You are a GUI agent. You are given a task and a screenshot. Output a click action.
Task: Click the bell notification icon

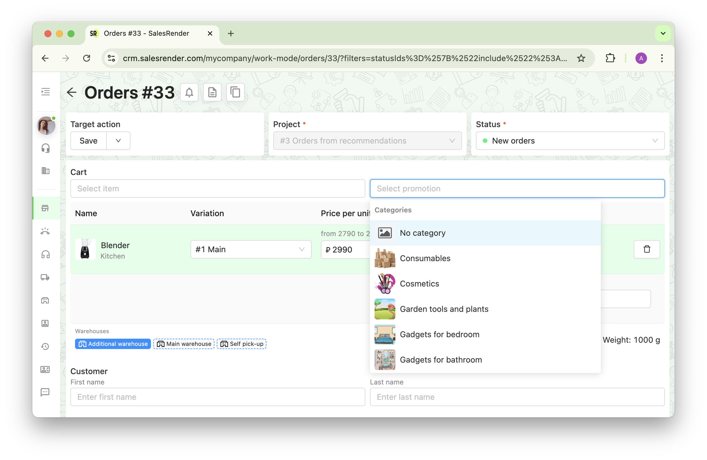[189, 92]
